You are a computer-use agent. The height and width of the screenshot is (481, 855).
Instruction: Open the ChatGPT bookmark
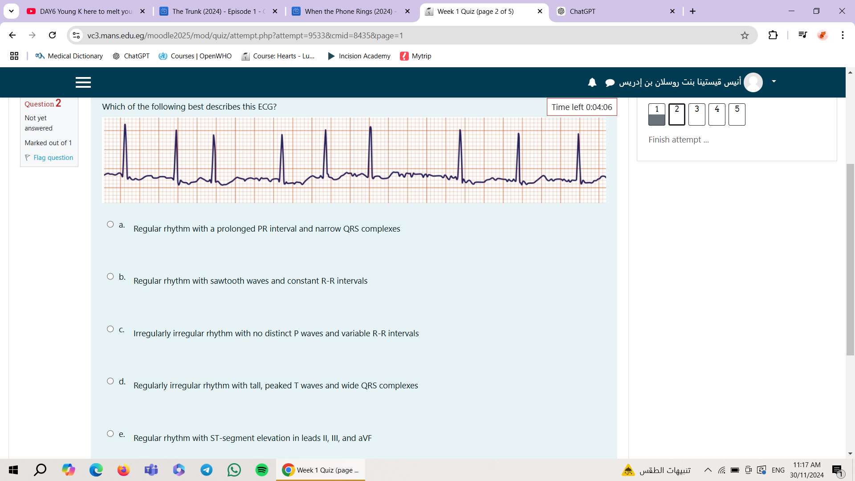pyautogui.click(x=131, y=56)
